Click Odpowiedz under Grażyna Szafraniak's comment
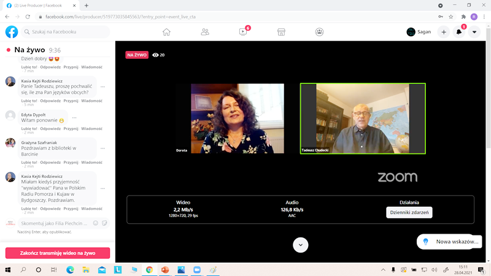Viewport: 491px width, 276px height. (x=50, y=163)
